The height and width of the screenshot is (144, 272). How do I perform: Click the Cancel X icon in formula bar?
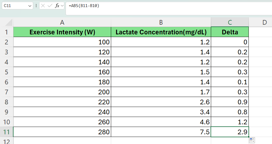43,6
